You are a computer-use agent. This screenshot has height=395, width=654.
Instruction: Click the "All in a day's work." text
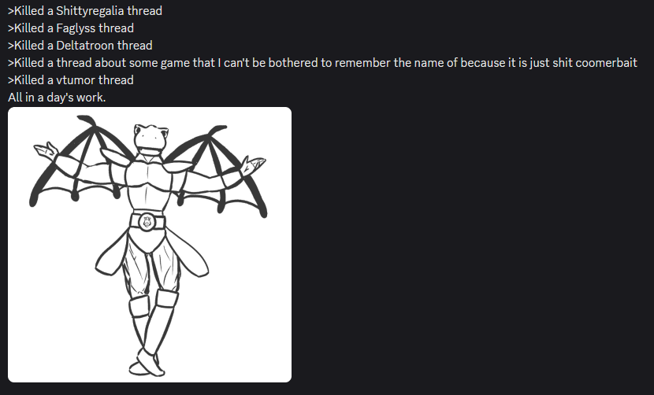pyautogui.click(x=57, y=98)
